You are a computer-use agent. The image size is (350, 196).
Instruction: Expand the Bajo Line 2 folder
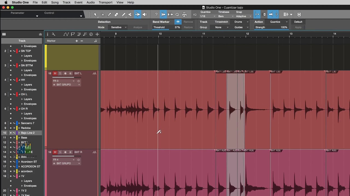(19, 133)
